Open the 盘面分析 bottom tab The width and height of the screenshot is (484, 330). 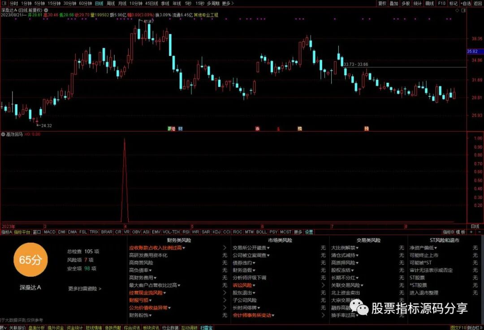click(x=36, y=327)
